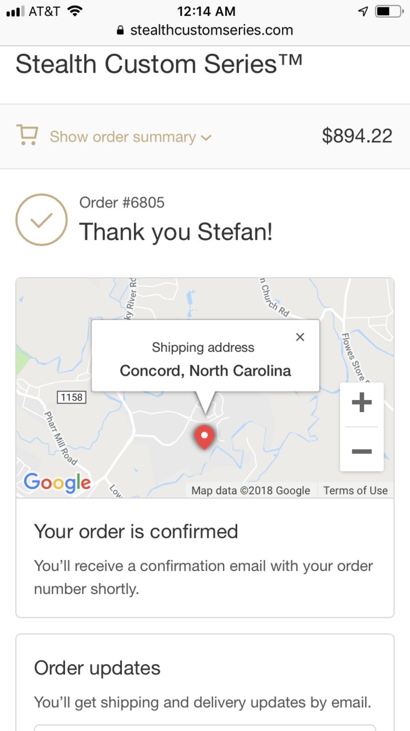Tap the location services arrow icon

tap(363, 11)
